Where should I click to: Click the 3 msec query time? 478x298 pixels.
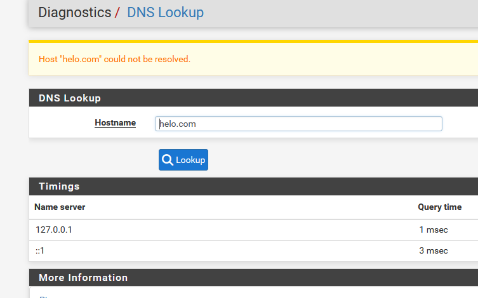pos(433,250)
